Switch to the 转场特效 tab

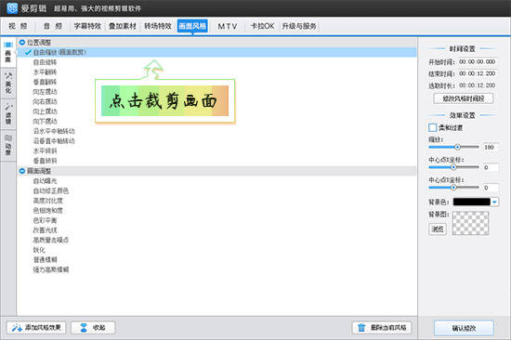click(158, 26)
